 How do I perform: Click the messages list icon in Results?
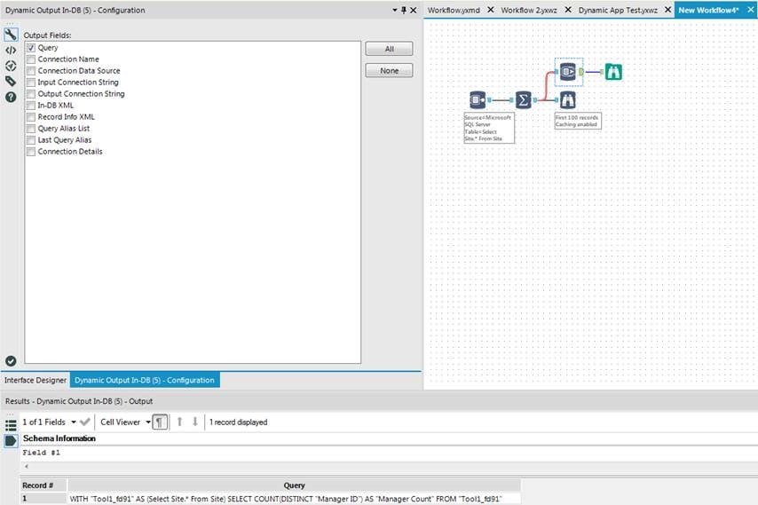click(x=11, y=425)
